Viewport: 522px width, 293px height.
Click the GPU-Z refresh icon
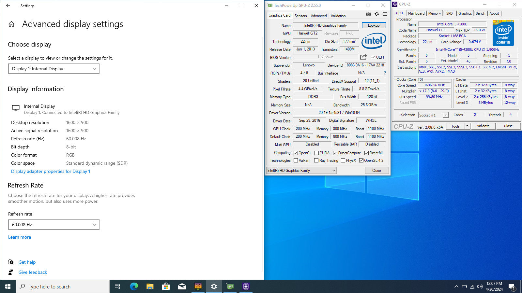376,14
